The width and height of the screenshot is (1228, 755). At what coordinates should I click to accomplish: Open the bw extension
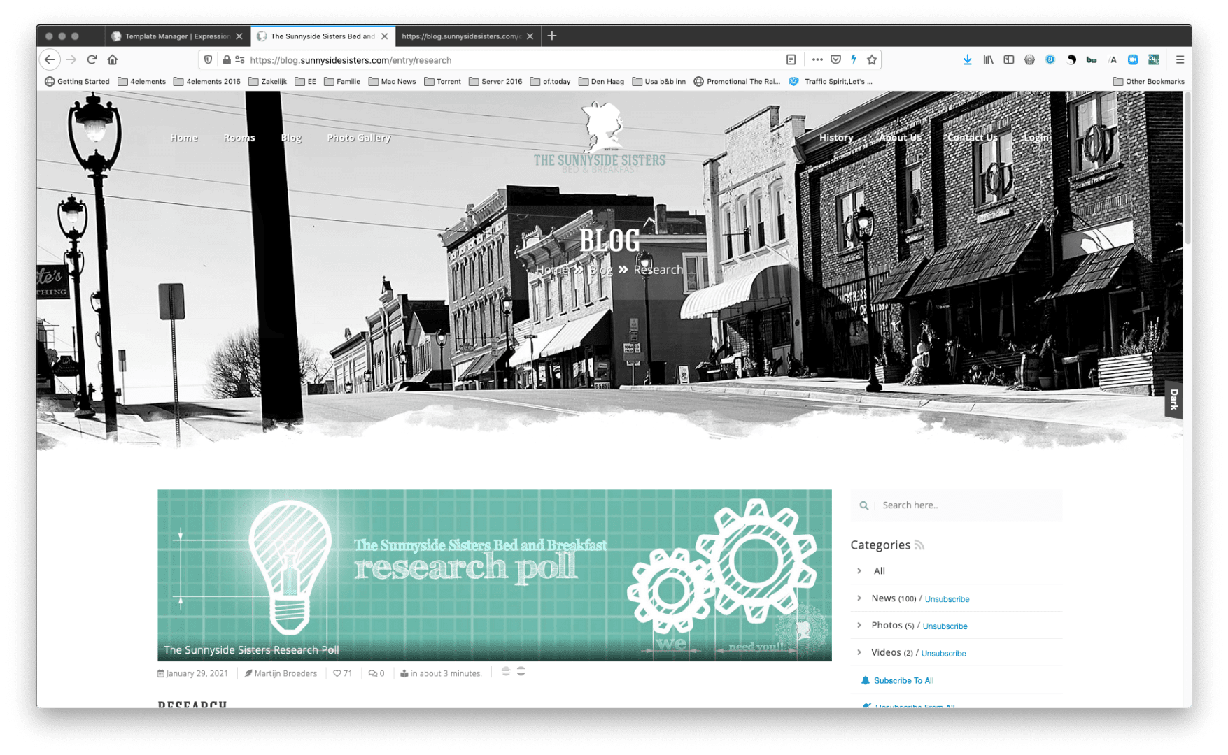pos(1092,59)
